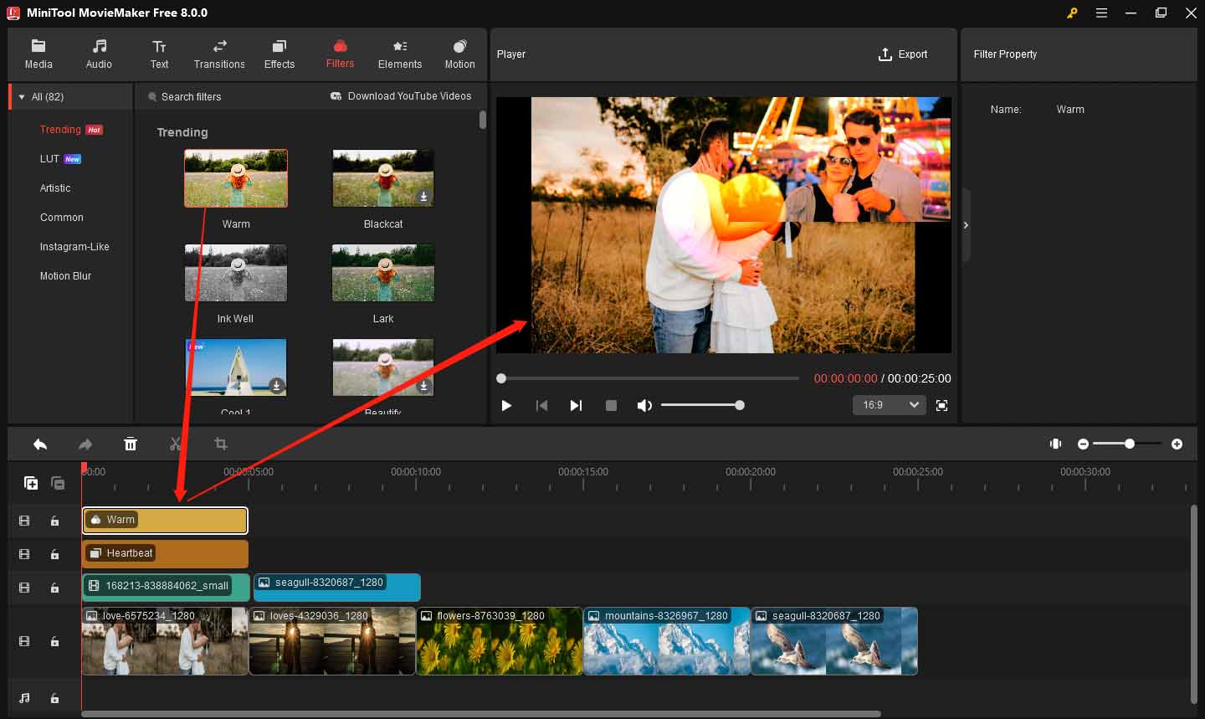The image size is (1205, 719).
Task: Adjust the timeline zoom slider
Action: point(1129,444)
